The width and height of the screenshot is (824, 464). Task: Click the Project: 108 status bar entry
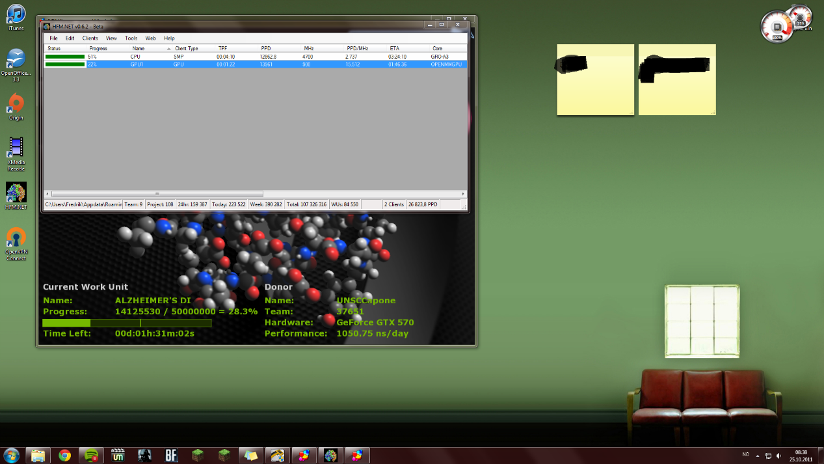pyautogui.click(x=160, y=204)
